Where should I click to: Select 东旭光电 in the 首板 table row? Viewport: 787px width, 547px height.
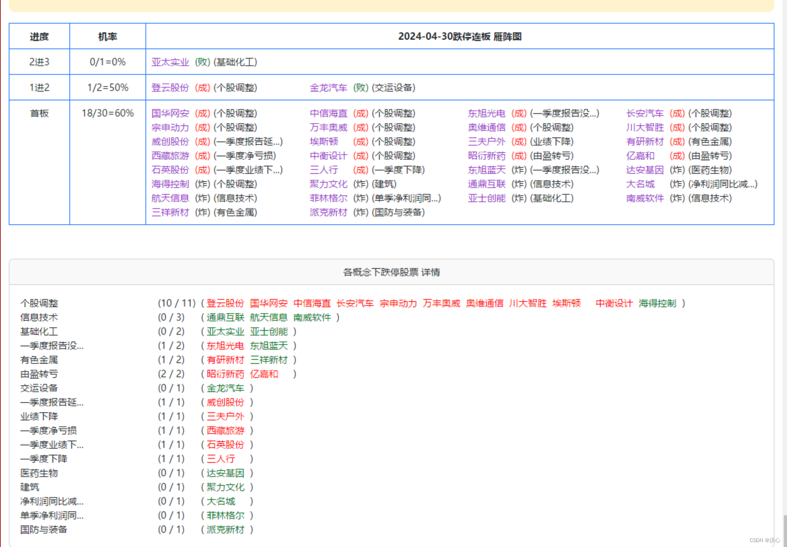coord(487,113)
